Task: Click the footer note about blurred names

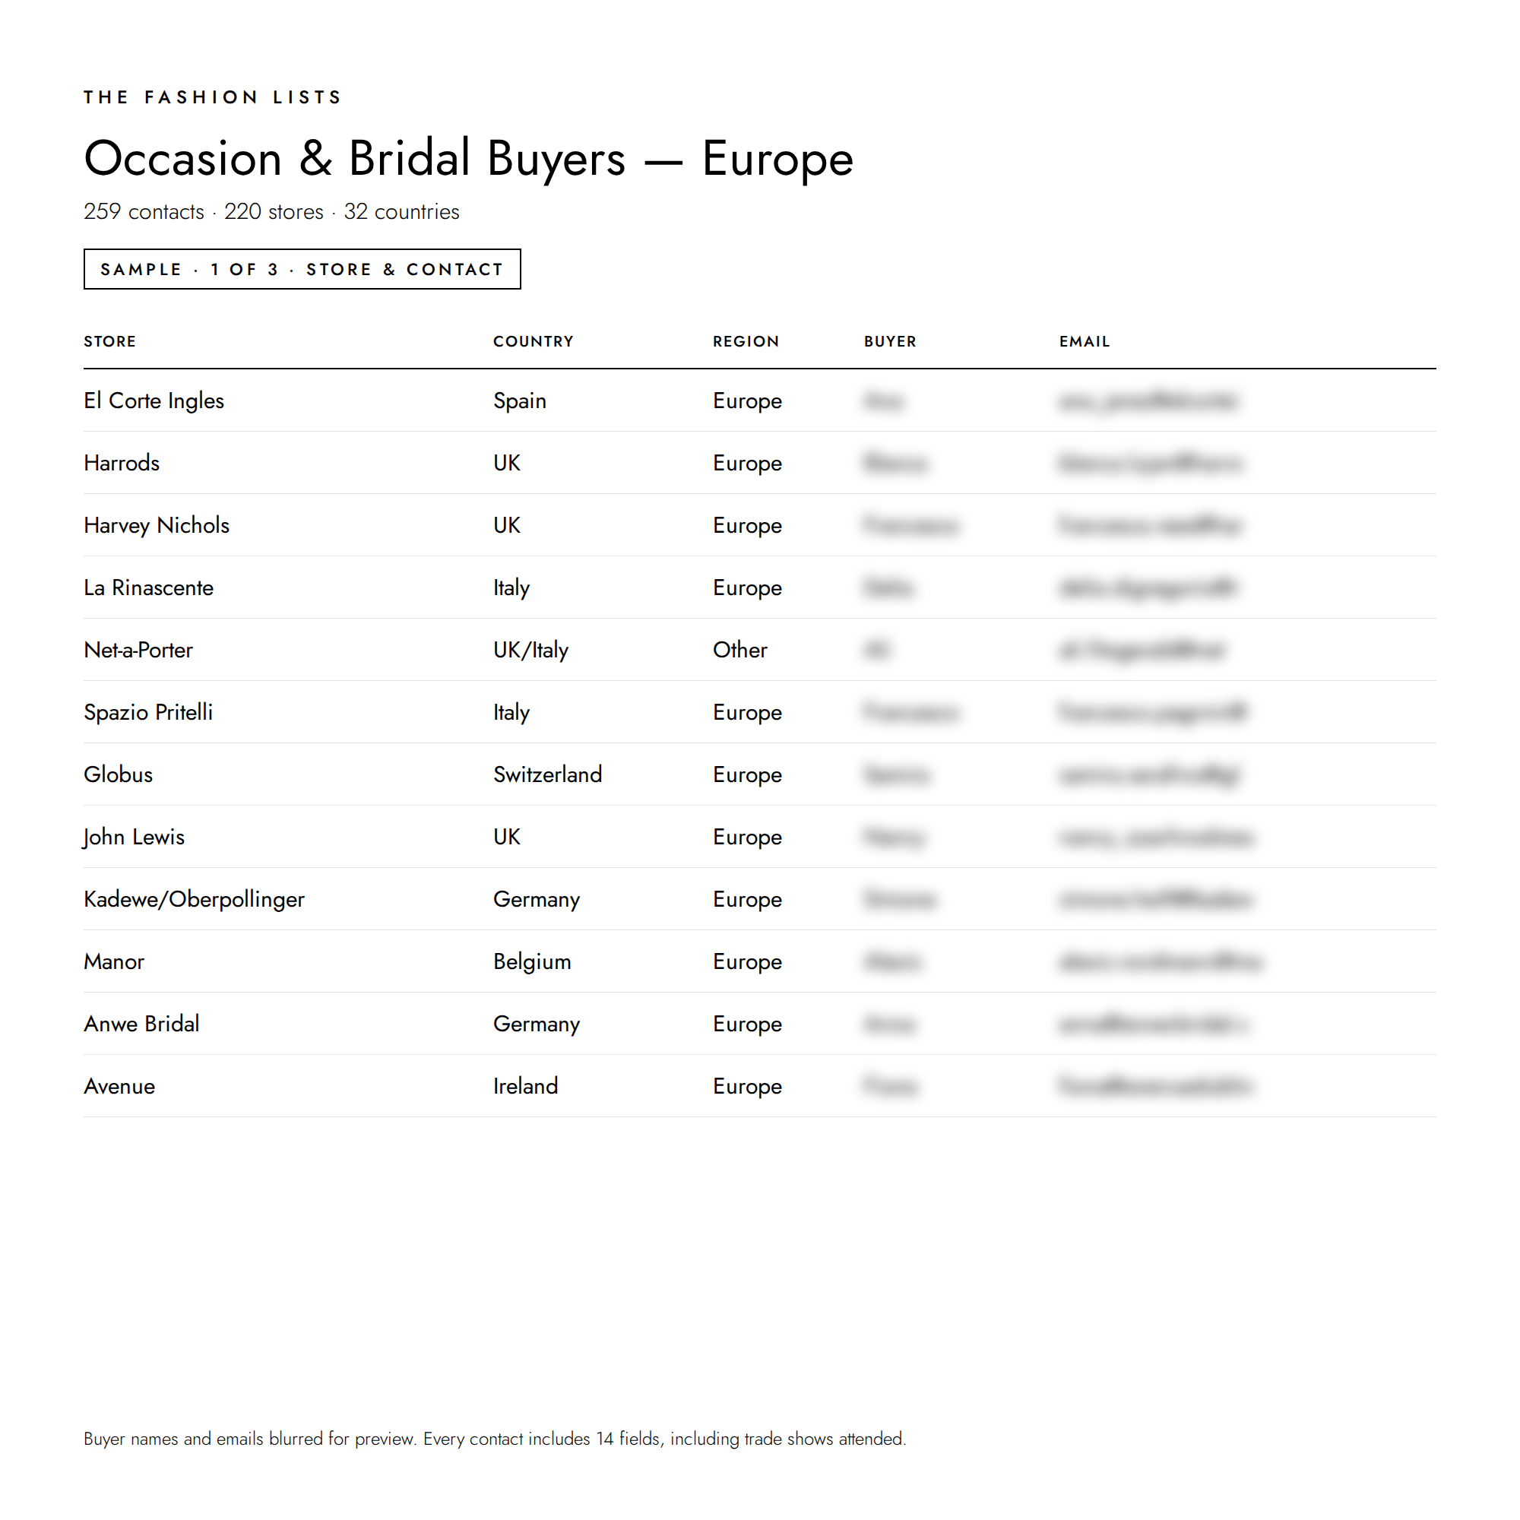Action: (495, 1438)
